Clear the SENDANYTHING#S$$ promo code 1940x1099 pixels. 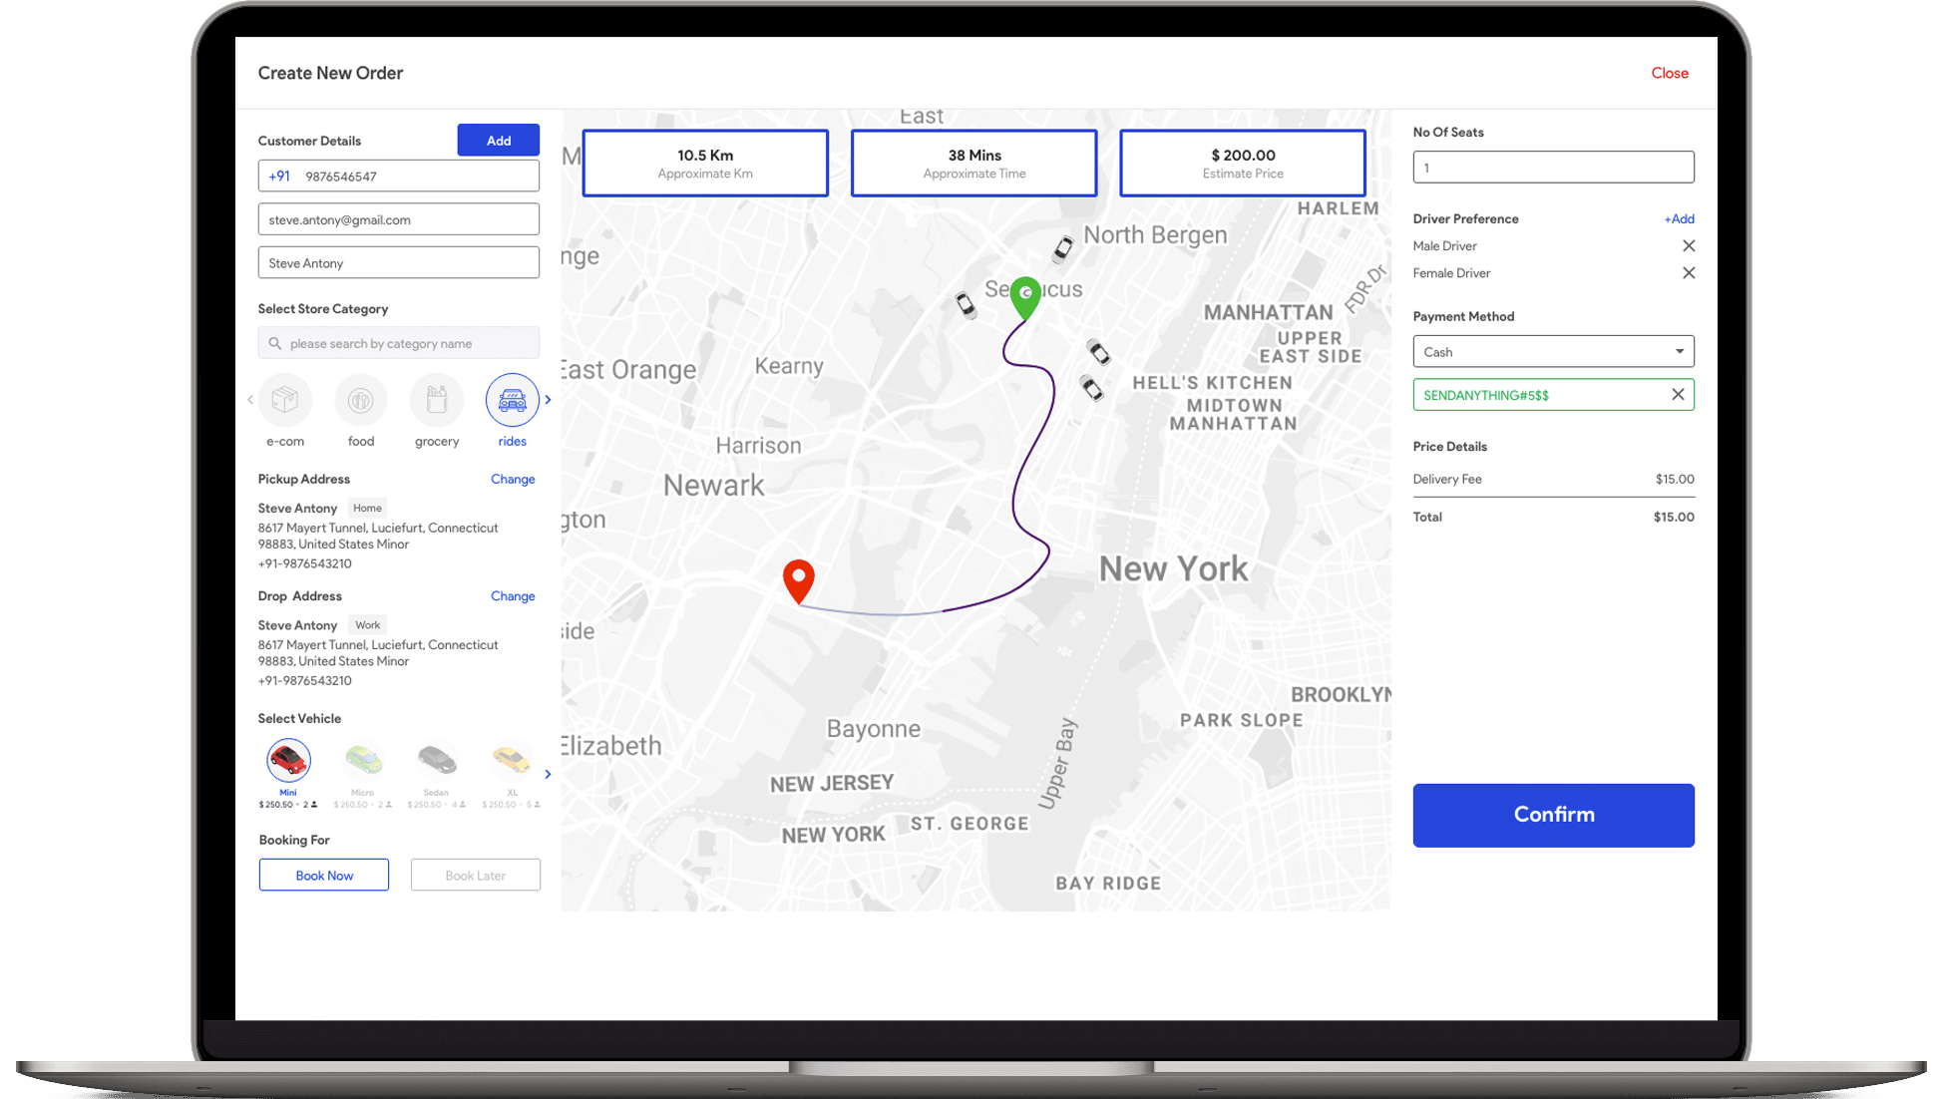pos(1677,394)
